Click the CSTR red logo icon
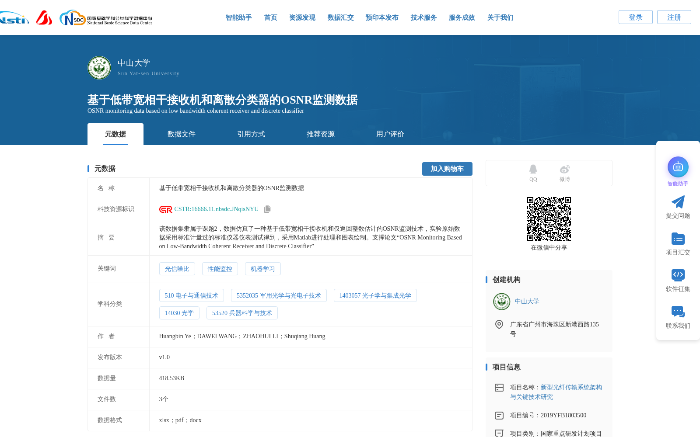This screenshot has width=700, height=437. click(165, 209)
